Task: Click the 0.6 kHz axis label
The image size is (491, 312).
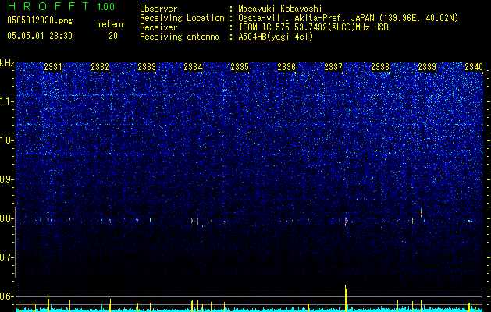Action: [x=7, y=296]
